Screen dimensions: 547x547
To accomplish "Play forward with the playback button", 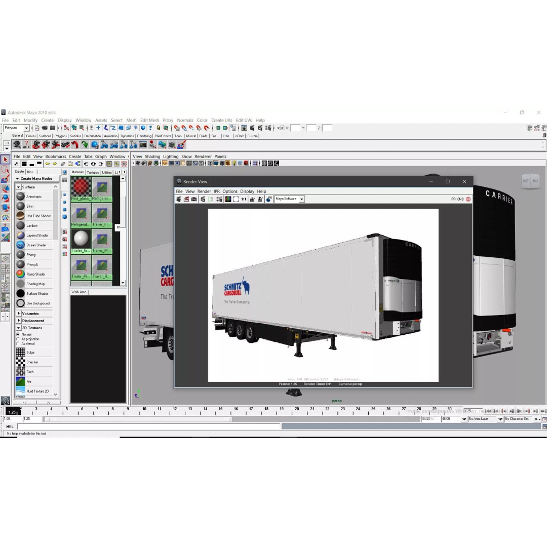I will pos(520,411).
